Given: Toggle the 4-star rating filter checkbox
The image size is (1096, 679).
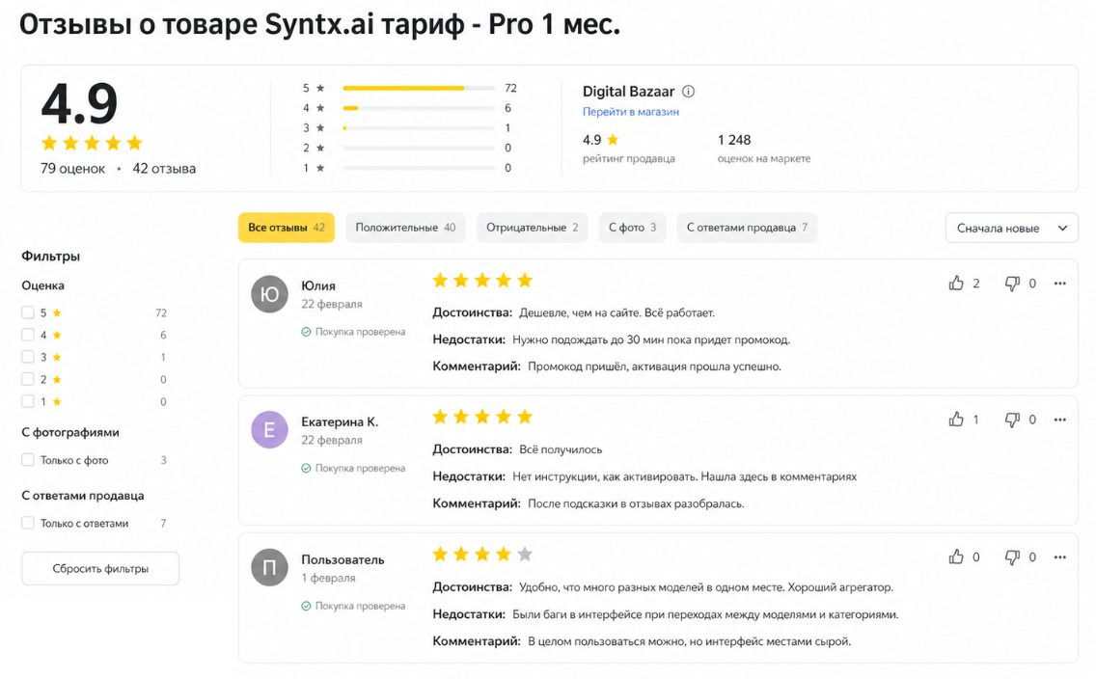Looking at the screenshot, I should 28,335.
